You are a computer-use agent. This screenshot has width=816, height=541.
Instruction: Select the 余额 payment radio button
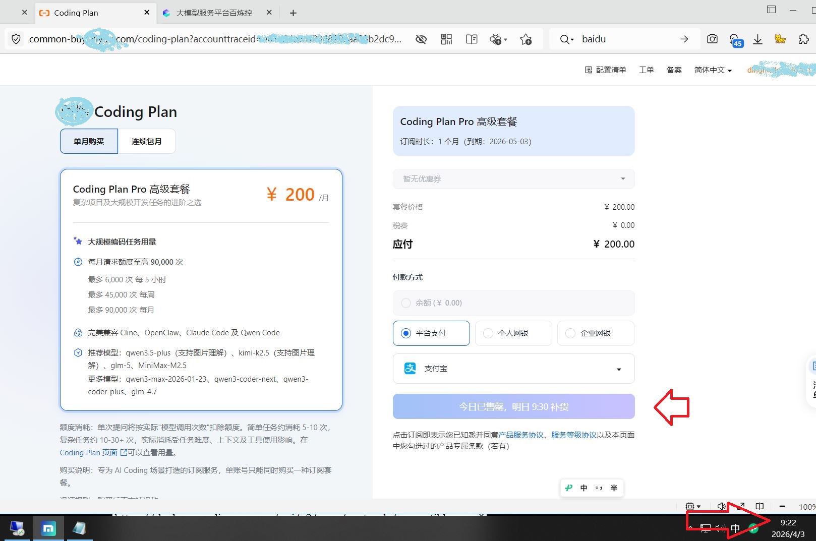tap(406, 303)
